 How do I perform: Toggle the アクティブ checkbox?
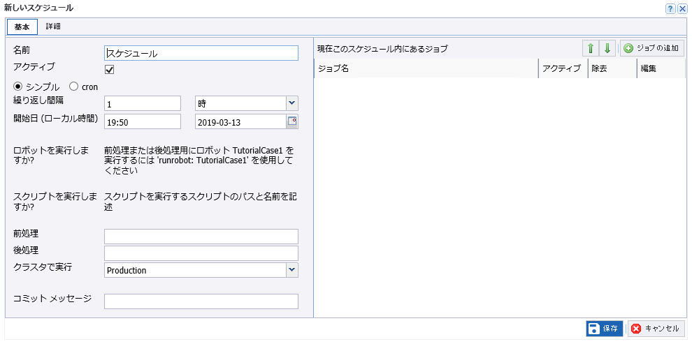click(109, 70)
